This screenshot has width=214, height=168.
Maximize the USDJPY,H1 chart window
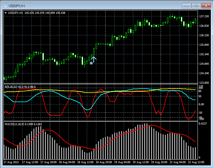click(196, 5)
